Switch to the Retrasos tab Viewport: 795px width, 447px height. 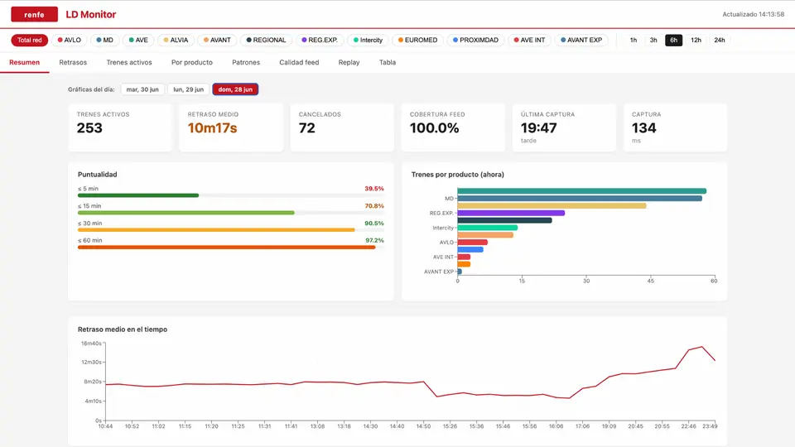pyautogui.click(x=73, y=62)
